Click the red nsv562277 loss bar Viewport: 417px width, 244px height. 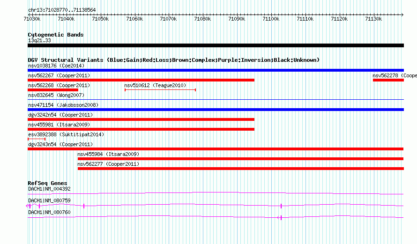pyautogui.click(x=241, y=169)
